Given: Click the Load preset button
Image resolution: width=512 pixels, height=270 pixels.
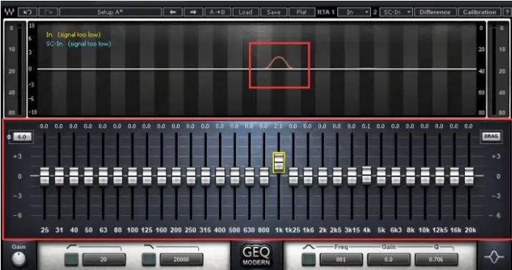Looking at the screenshot, I should click(245, 12).
